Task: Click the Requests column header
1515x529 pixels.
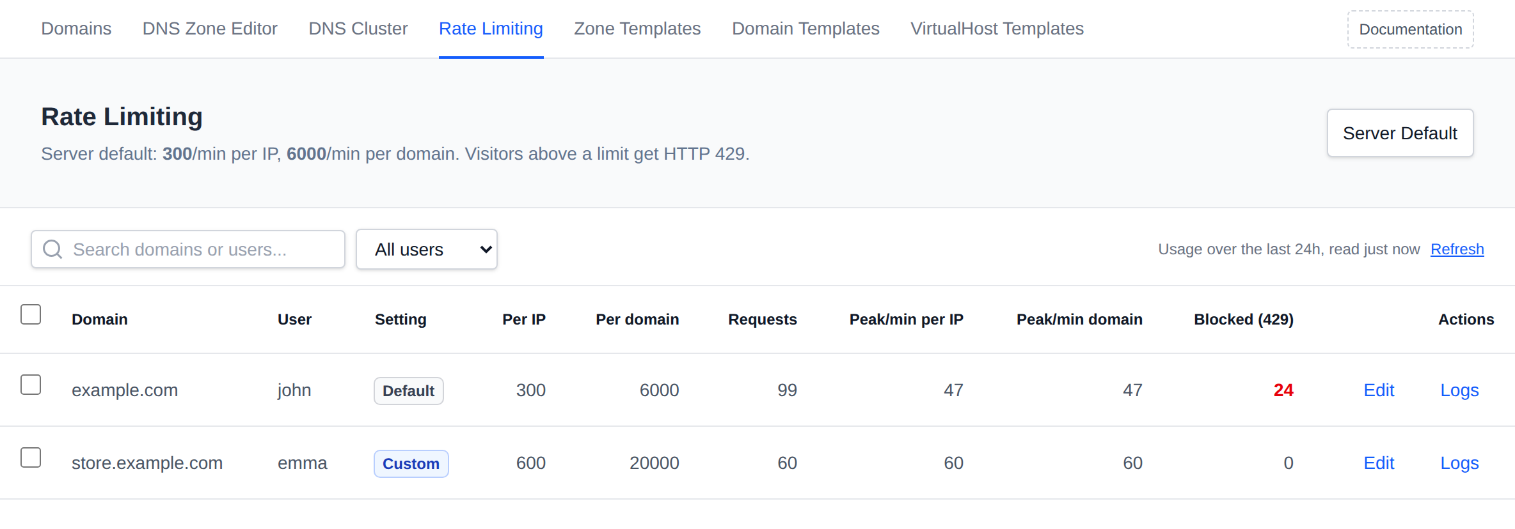Action: pyautogui.click(x=763, y=319)
